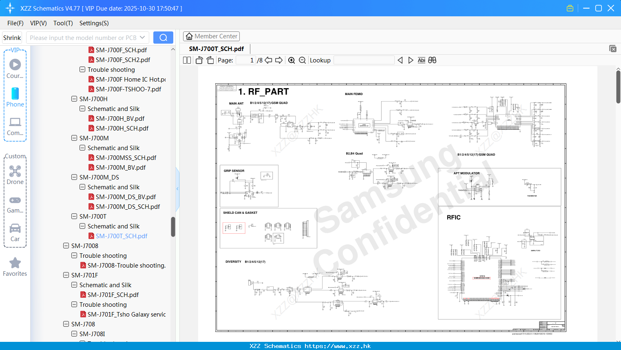Rotate the page clockwise
This screenshot has height=350, width=621.
[x=210, y=60]
